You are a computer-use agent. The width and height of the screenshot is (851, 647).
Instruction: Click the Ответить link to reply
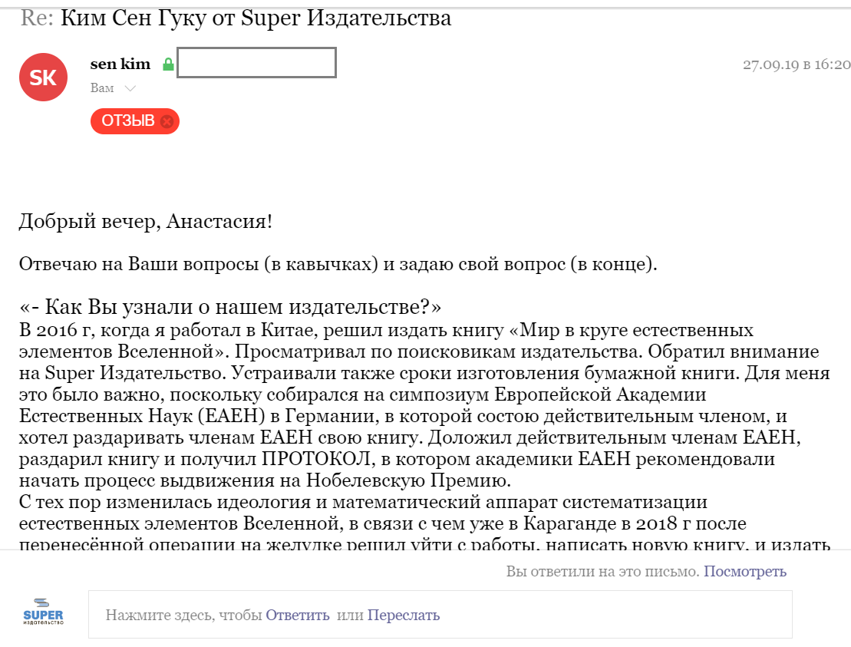(298, 615)
